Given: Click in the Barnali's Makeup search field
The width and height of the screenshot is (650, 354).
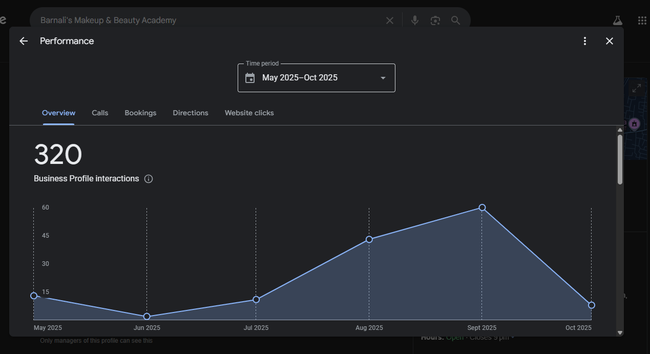Looking at the screenshot, I should 205,20.
